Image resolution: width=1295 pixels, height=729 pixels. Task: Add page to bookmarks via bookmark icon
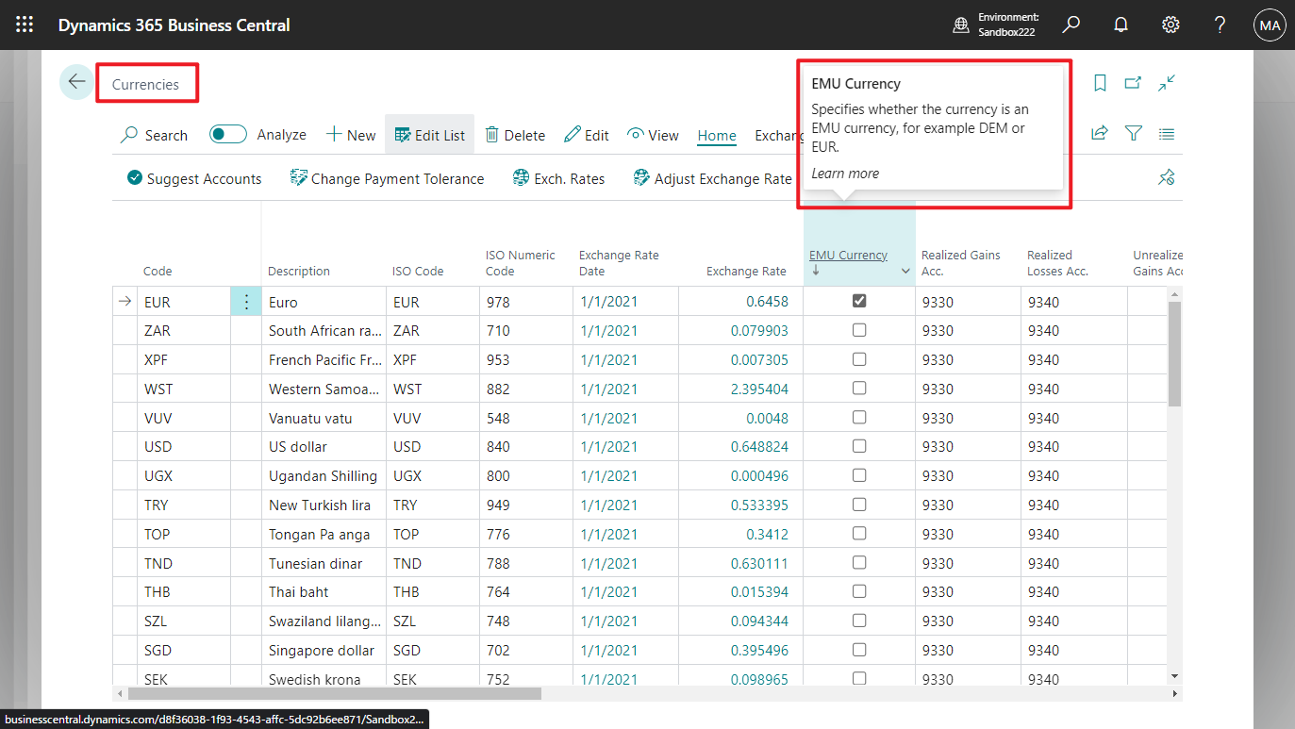click(x=1100, y=83)
